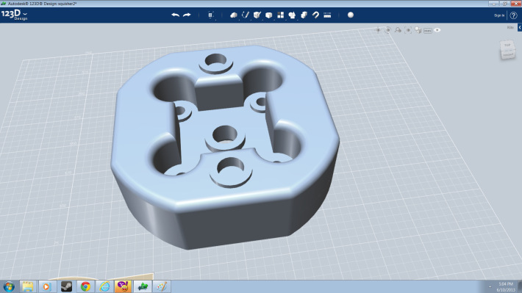Image resolution: width=522 pixels, height=293 pixels.
Task: Click the system clock in the tray
Action: click(506, 287)
